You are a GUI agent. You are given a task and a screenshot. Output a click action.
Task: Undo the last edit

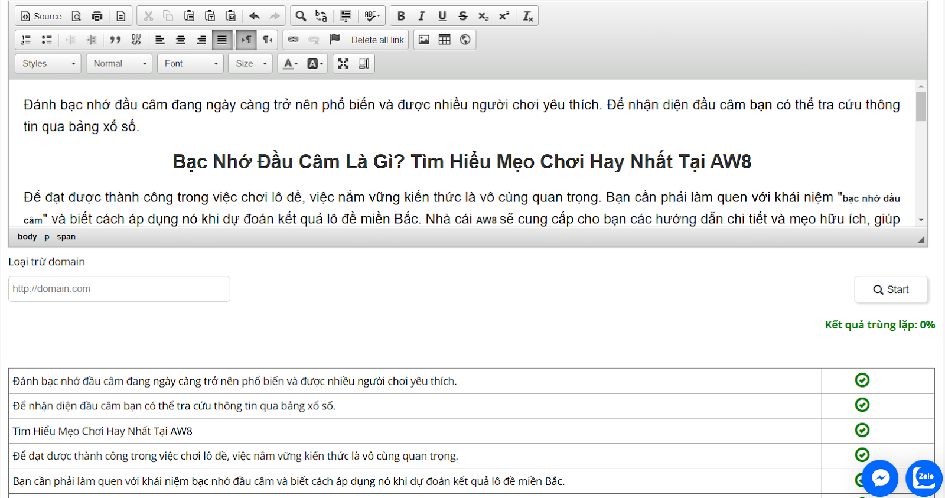click(x=255, y=16)
